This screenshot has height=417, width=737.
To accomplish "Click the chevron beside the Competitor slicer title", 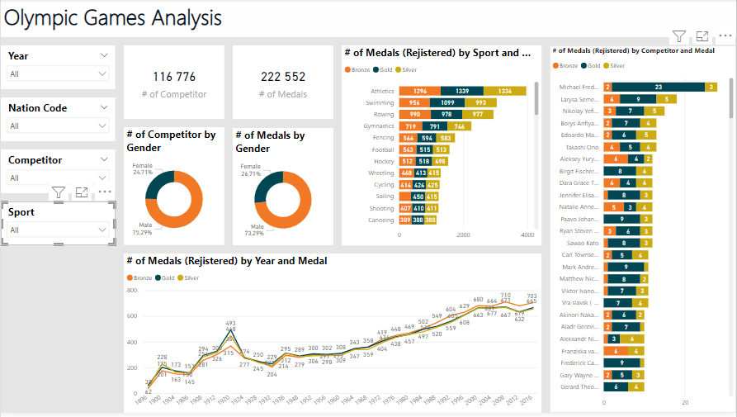I will (x=104, y=159).
